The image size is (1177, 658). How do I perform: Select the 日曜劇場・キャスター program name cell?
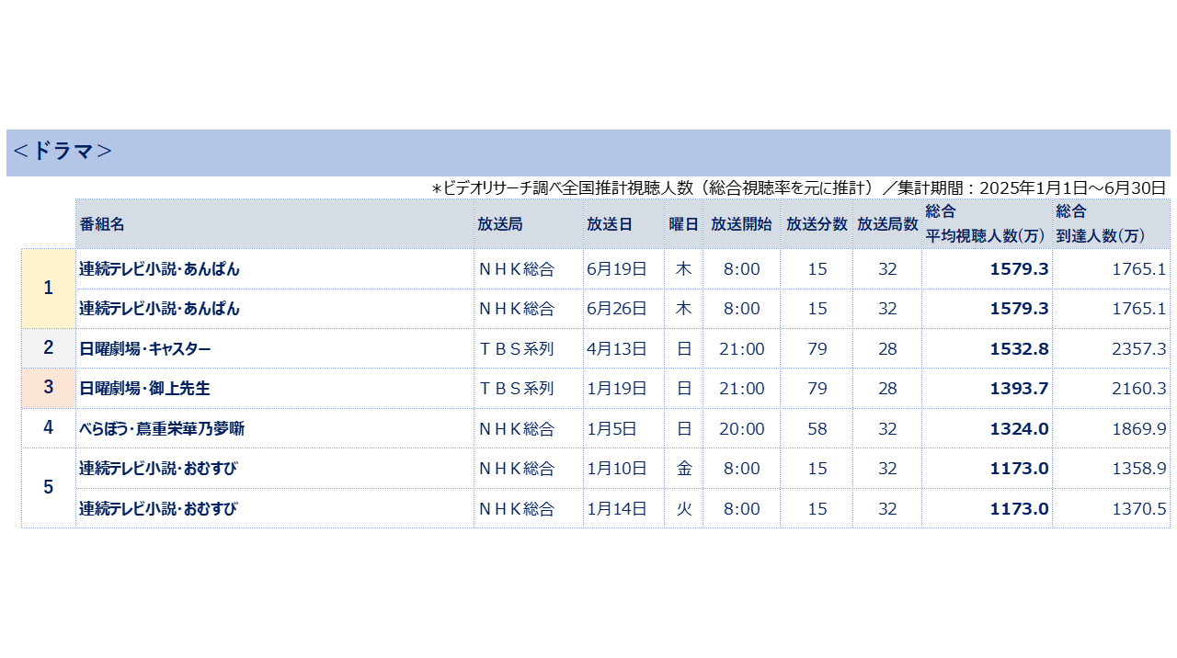coord(145,349)
